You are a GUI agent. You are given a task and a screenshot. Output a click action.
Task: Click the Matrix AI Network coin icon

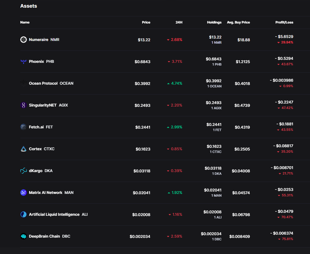pyautogui.click(x=24, y=193)
